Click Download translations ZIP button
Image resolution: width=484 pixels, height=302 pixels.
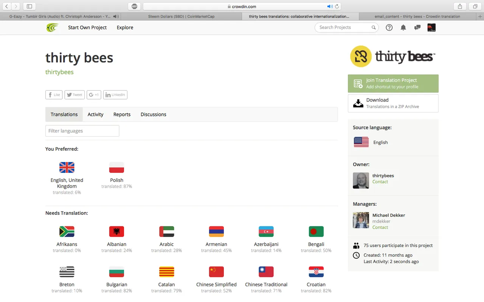(393, 103)
